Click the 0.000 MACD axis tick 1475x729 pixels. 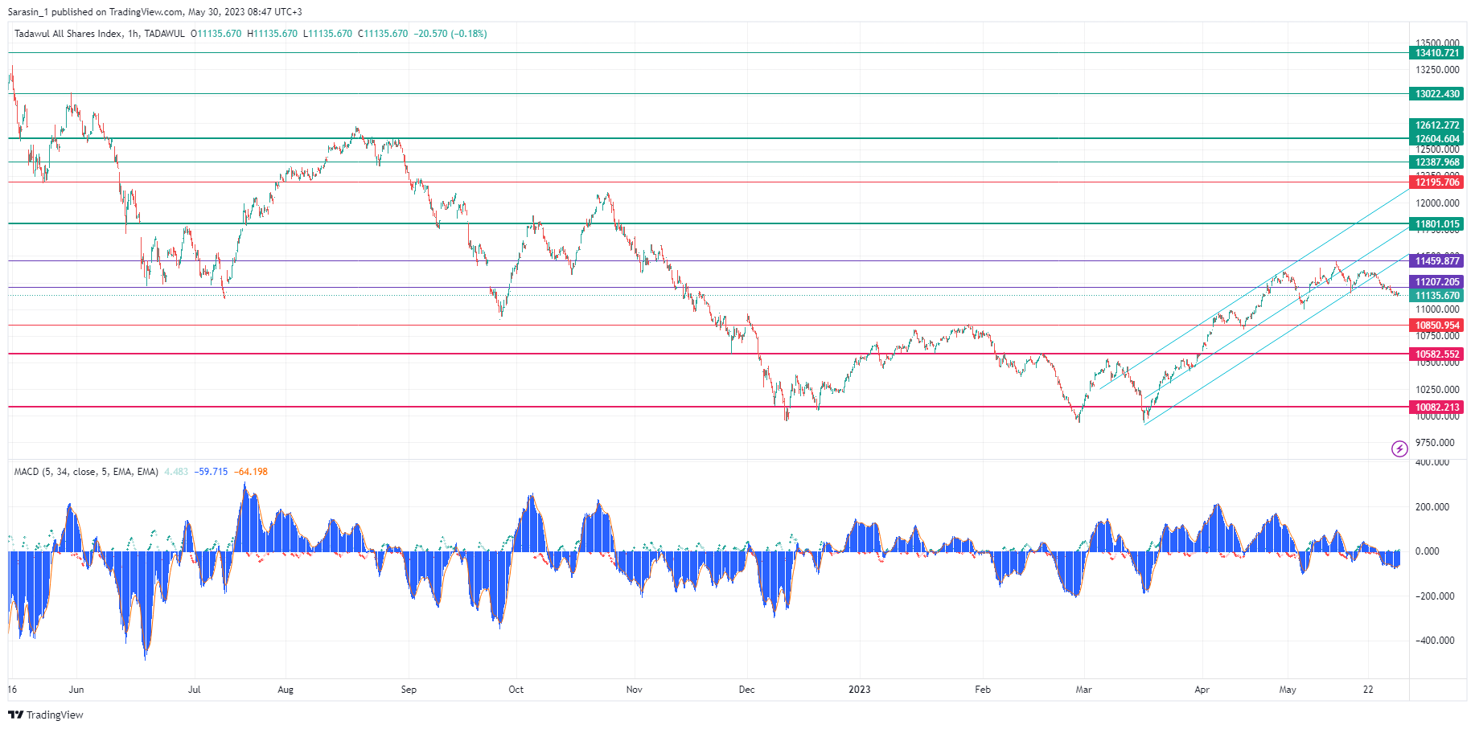(x=1427, y=551)
